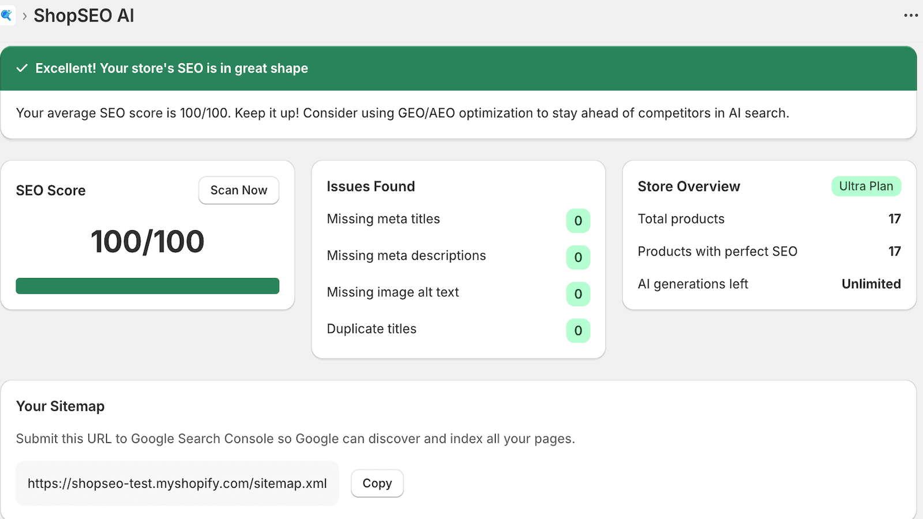The height and width of the screenshot is (519, 923).
Task: Open the three-dot more options menu
Action: [x=911, y=16]
